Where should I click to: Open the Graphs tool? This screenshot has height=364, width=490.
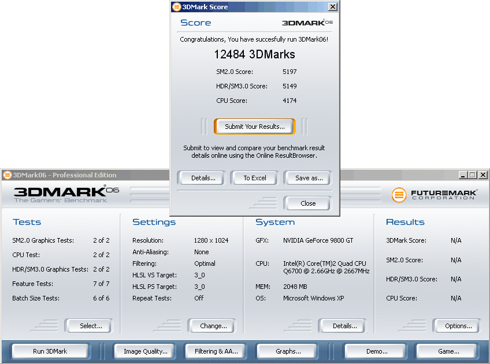(x=288, y=351)
